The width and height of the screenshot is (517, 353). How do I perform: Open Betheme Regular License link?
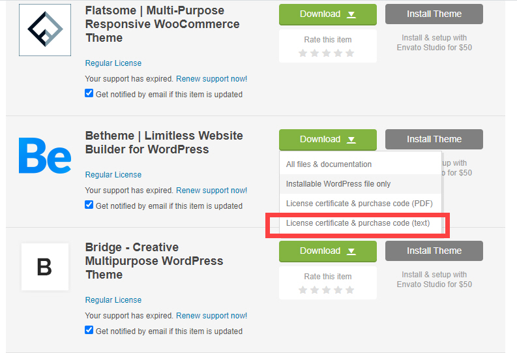pyautogui.click(x=113, y=174)
